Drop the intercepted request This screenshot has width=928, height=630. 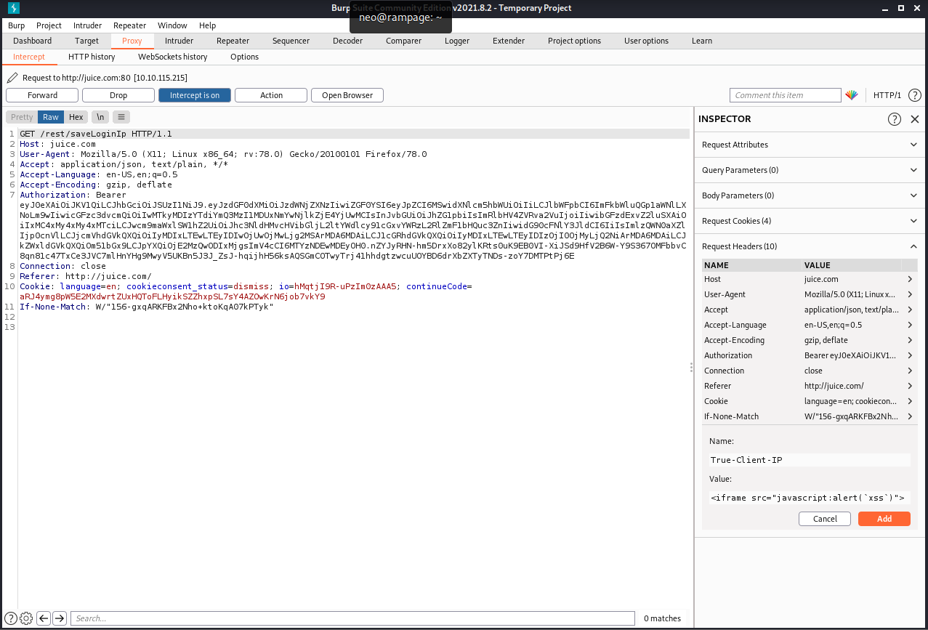point(118,95)
